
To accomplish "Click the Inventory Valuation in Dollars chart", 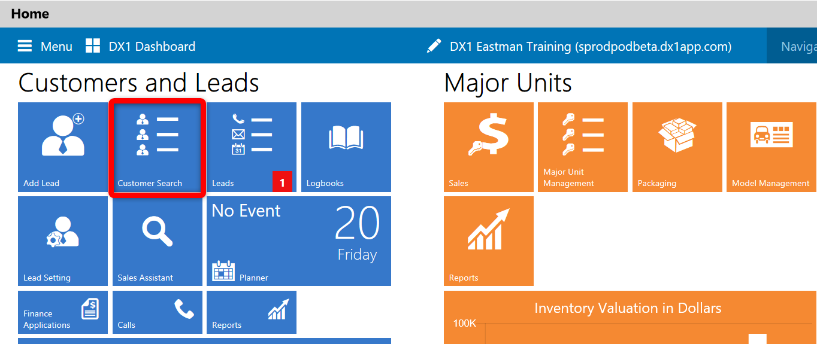I will pos(630,318).
